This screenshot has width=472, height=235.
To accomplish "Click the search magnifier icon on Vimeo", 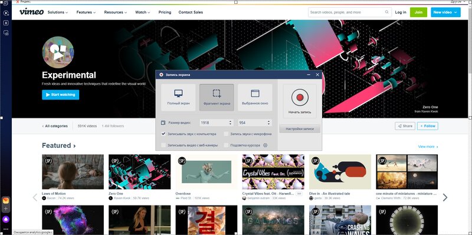I will [386, 12].
